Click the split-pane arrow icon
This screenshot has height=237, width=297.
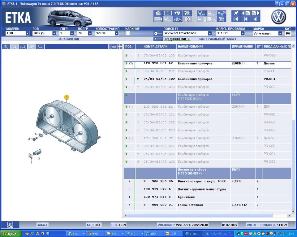(120, 47)
